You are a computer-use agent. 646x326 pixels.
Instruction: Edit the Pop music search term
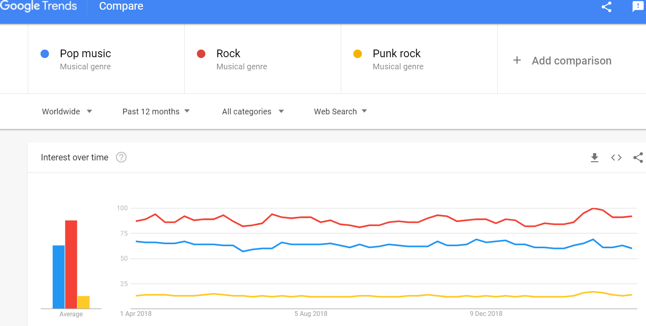point(85,54)
